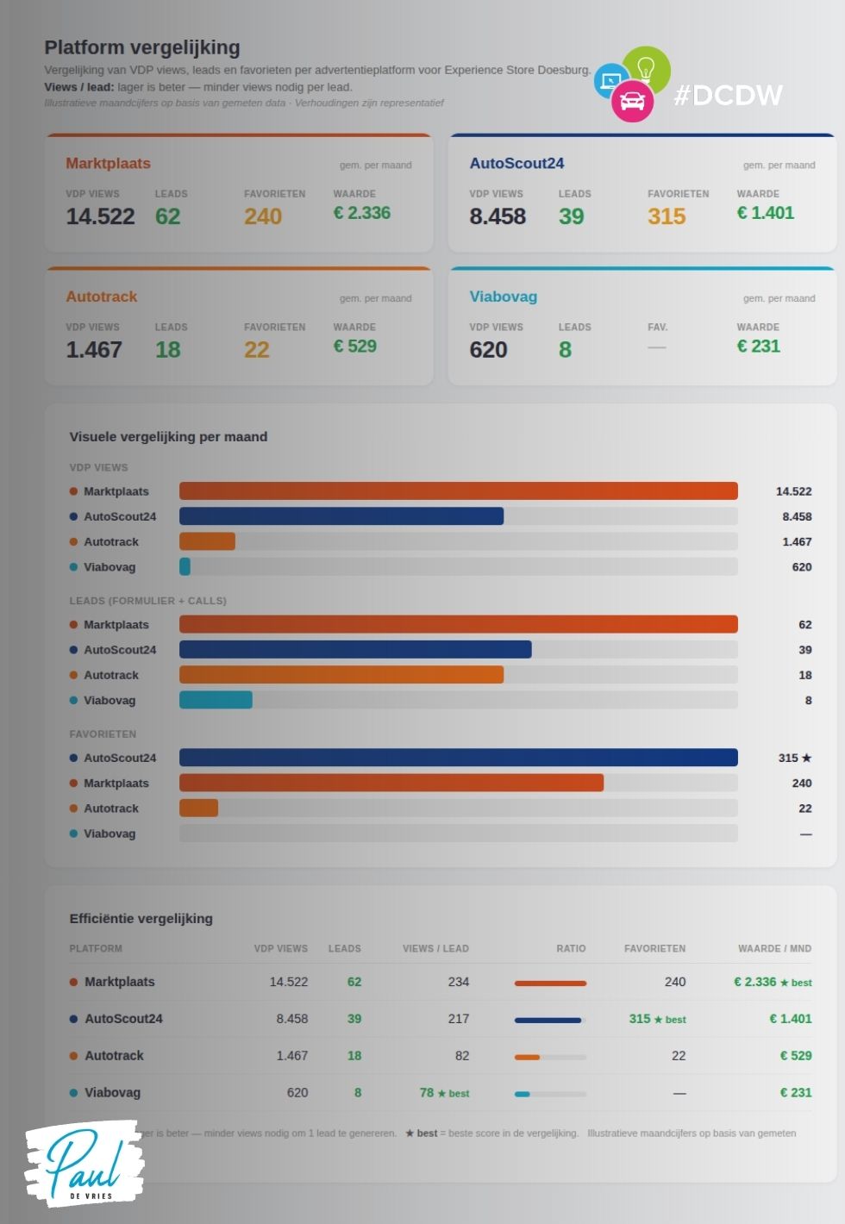Click the 217 views per lead for AutoScout24
Screen dimensions: 845x1224
coord(459,1019)
